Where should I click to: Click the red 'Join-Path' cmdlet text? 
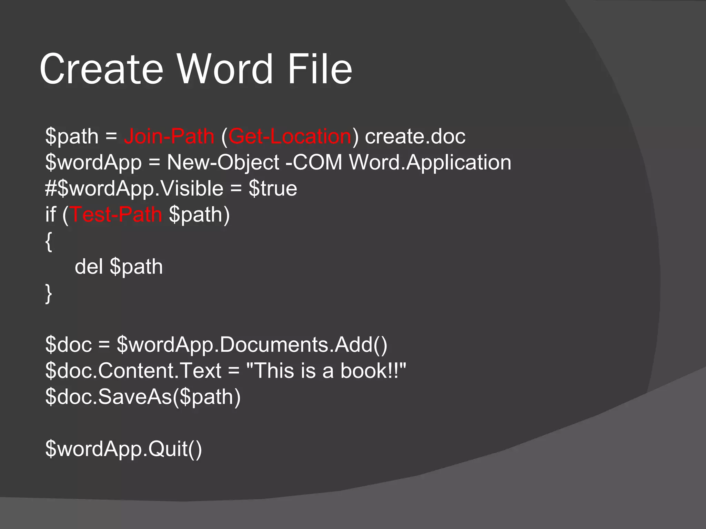click(169, 136)
